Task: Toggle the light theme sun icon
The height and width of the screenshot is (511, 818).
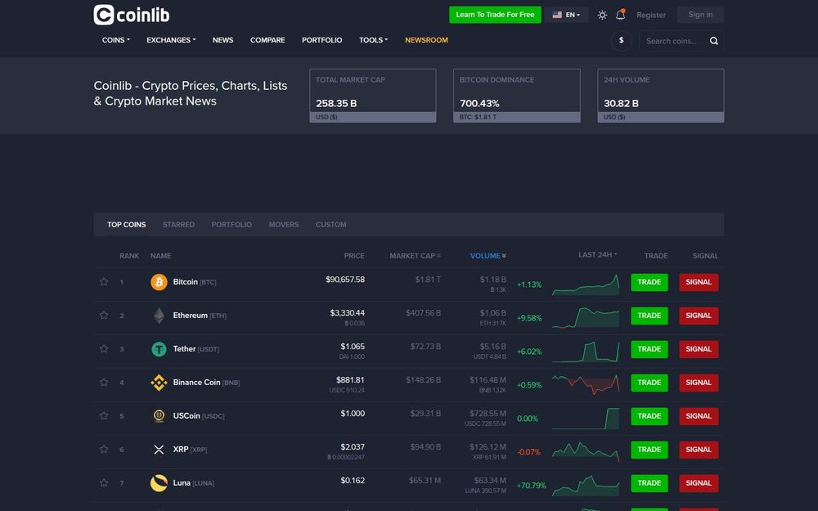Action: (x=602, y=15)
